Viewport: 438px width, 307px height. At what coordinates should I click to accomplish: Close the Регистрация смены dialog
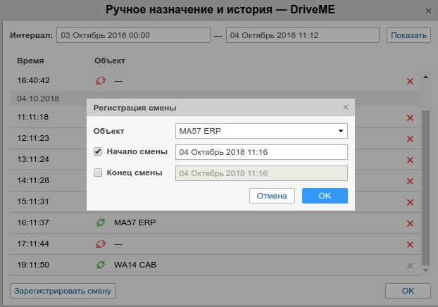pos(345,108)
